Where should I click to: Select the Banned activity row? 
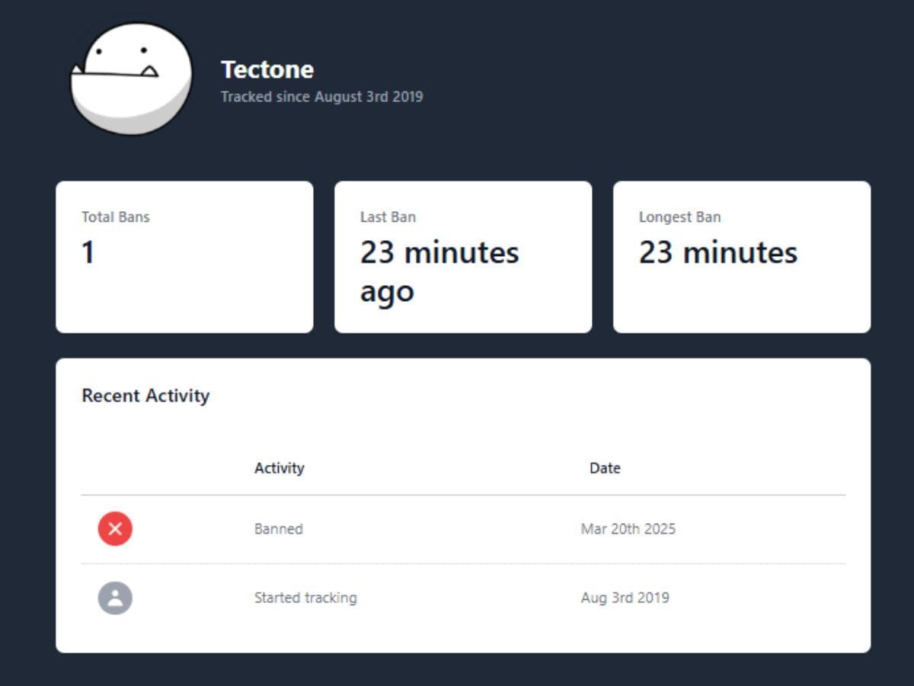click(x=457, y=529)
